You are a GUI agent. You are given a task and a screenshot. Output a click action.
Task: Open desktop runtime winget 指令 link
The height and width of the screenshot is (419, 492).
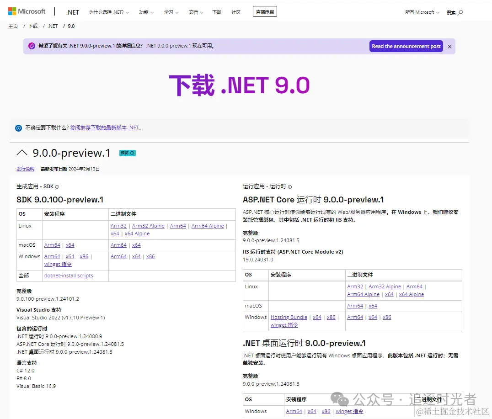point(349,412)
